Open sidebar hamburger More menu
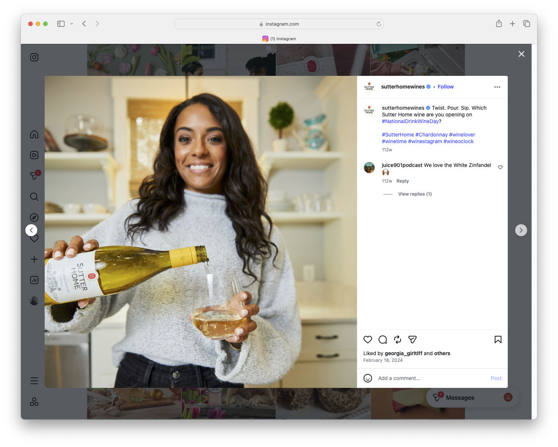The height and width of the screenshot is (447, 558). [x=34, y=380]
